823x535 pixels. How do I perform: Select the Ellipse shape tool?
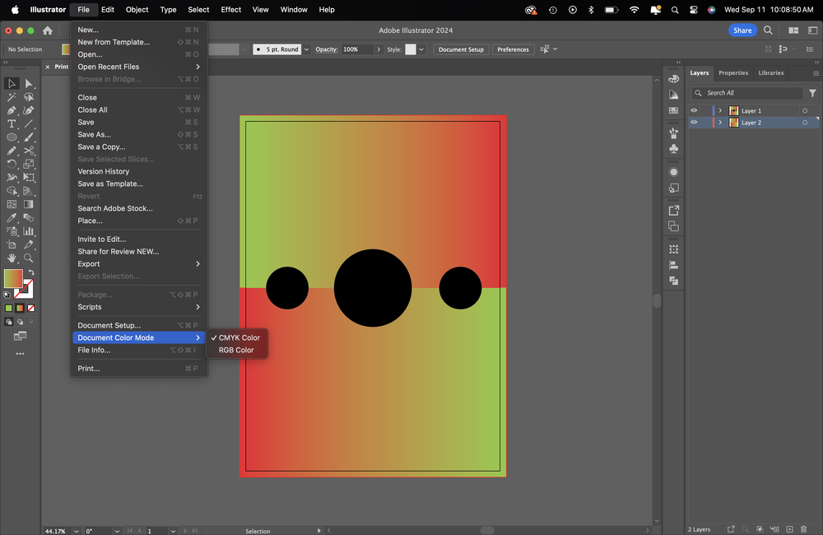[x=12, y=137]
